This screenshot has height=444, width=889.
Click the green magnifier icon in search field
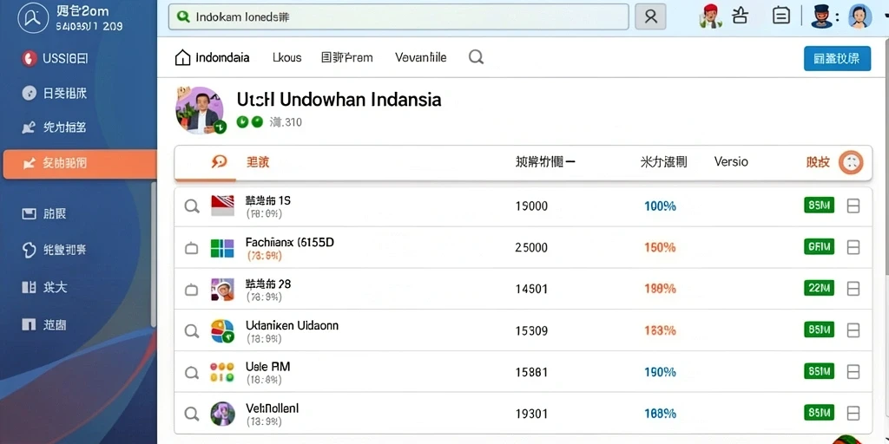pos(183,17)
